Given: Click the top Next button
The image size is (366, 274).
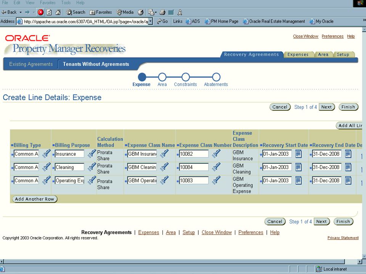Looking at the screenshot, I should click(327, 107).
